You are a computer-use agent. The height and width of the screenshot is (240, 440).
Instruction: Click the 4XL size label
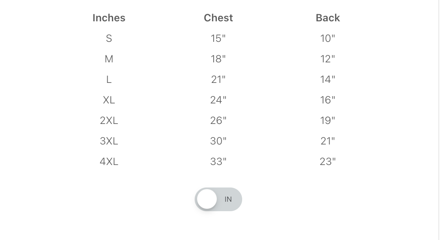[x=109, y=161]
